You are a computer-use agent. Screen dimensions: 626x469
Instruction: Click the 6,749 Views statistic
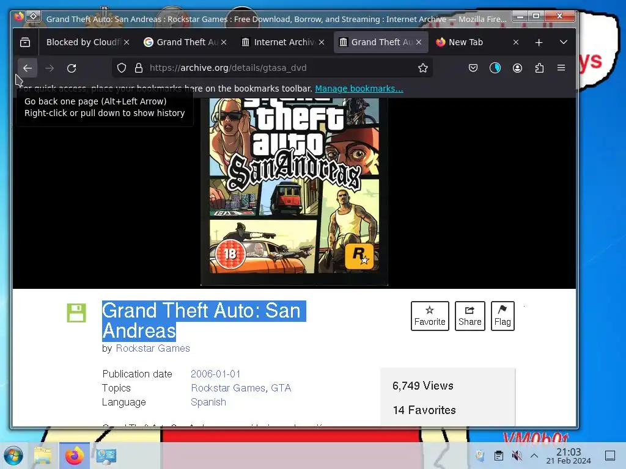[x=423, y=386]
